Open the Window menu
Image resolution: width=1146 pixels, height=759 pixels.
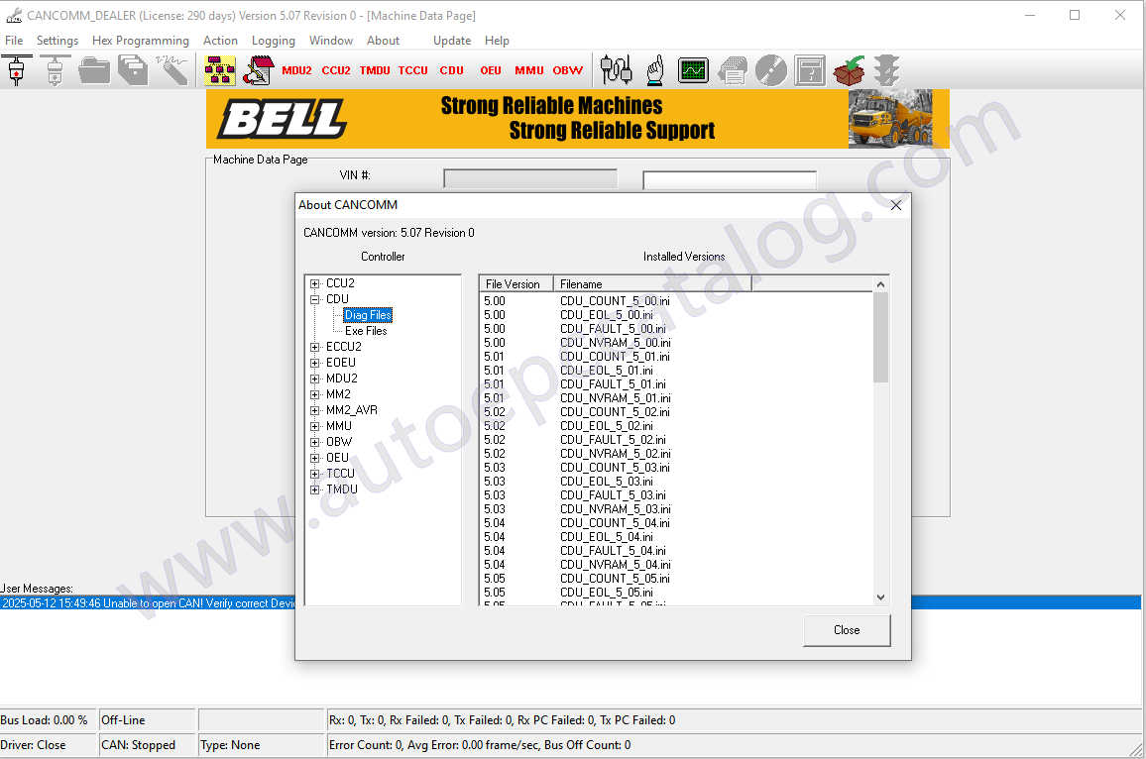click(x=330, y=41)
